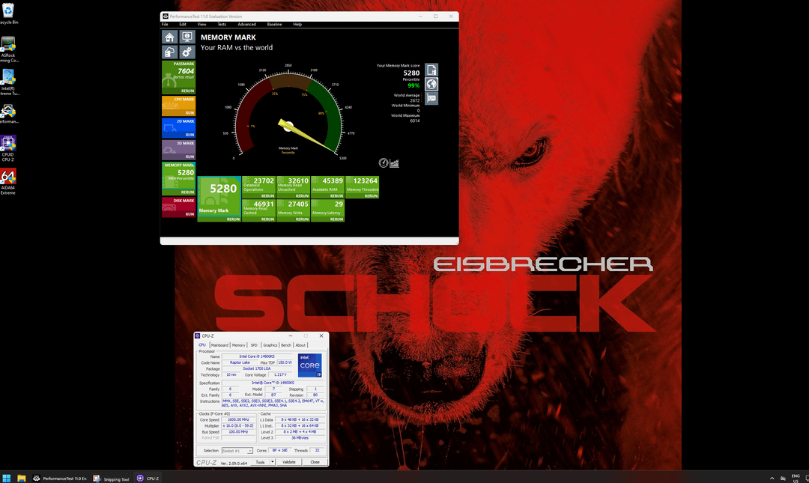Switch to CPU-Z taskbar button

tap(148, 479)
